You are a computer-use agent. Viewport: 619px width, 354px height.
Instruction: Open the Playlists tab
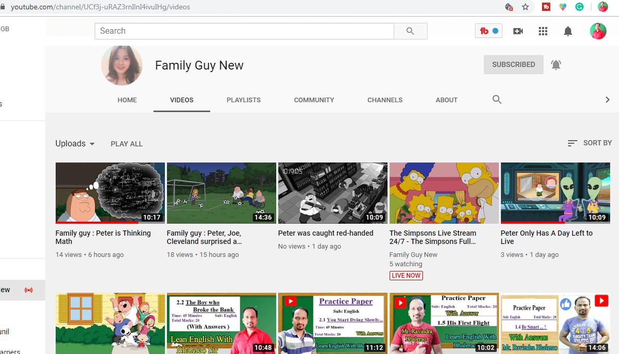pos(243,100)
